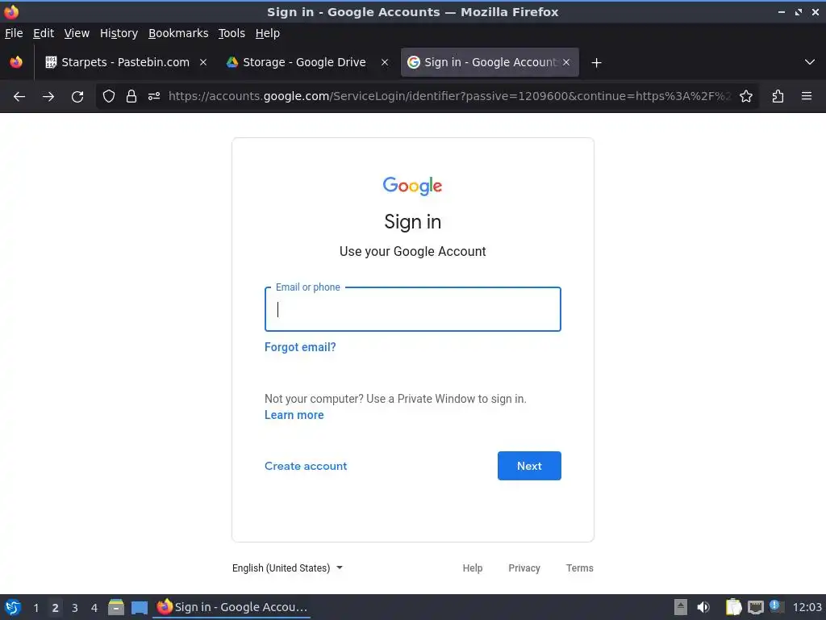Open the clipboard manager tray icon
This screenshot has width=826, height=620.
click(733, 607)
